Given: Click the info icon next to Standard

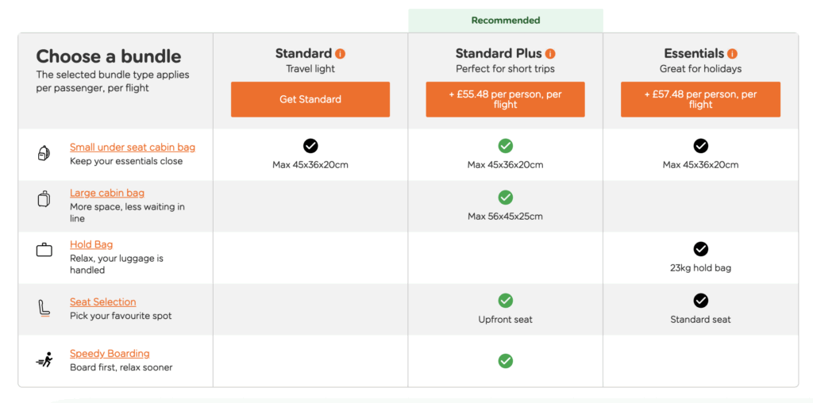Looking at the screenshot, I should pos(341,54).
